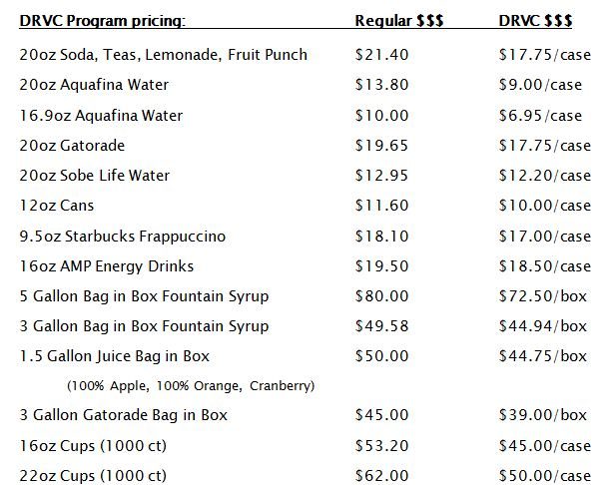Image resolution: width=612 pixels, height=485 pixels.
Task: Click the $44.94/box DRVC price
Action: 543,326
